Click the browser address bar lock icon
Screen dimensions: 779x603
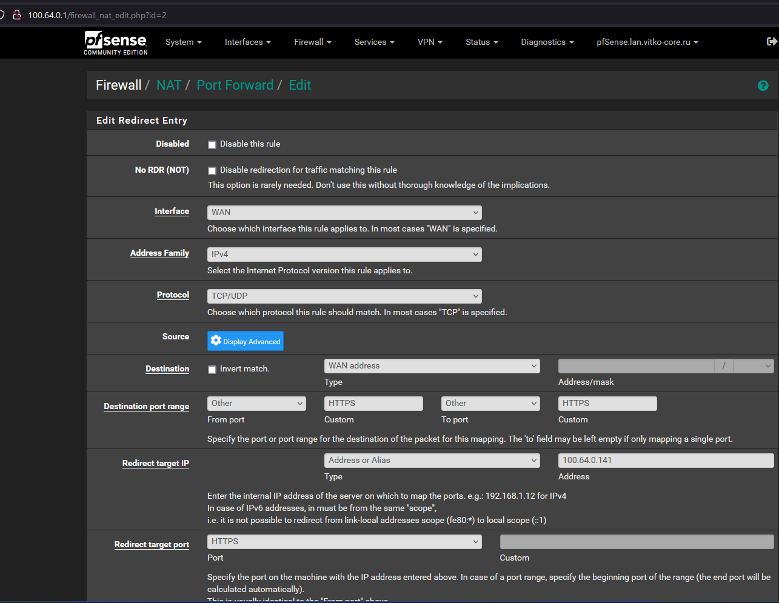17,15
